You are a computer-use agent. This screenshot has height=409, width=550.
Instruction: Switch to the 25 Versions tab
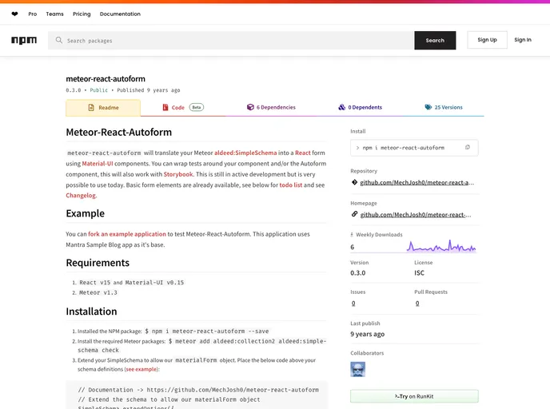pyautogui.click(x=444, y=107)
